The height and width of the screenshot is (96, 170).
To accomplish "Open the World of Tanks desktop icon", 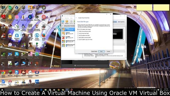I will coord(23,9).
